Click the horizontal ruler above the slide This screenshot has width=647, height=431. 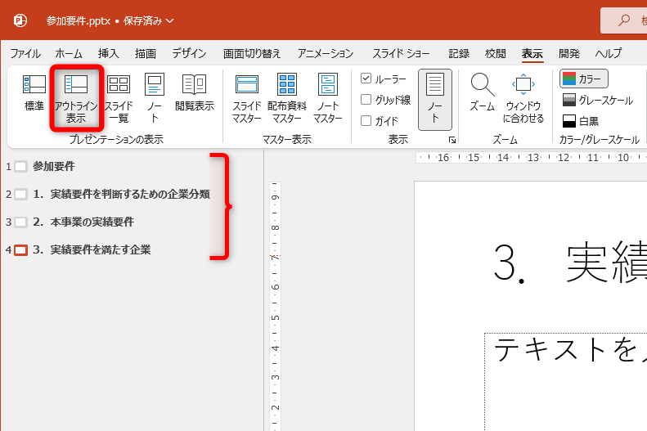coord(531,158)
